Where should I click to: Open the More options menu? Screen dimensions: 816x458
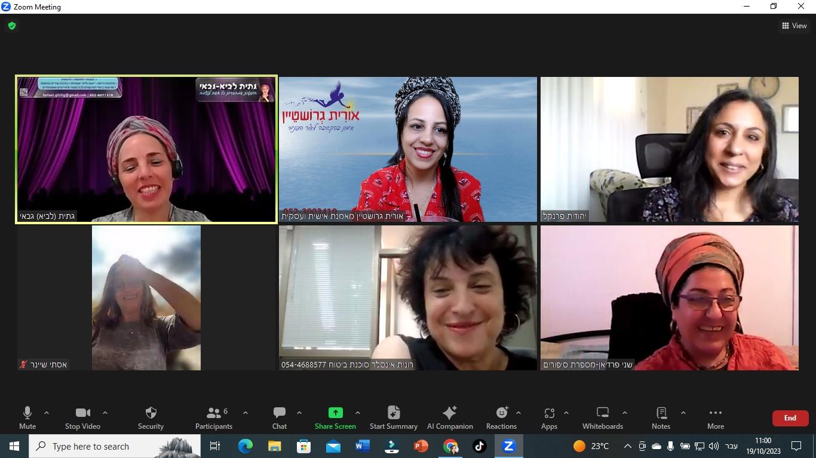coord(716,417)
